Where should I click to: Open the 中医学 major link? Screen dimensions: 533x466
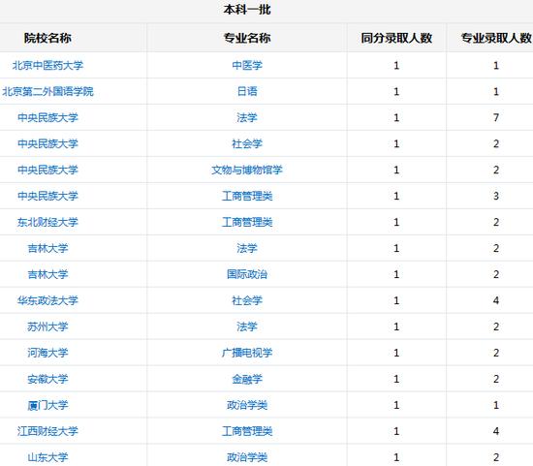[x=247, y=65]
